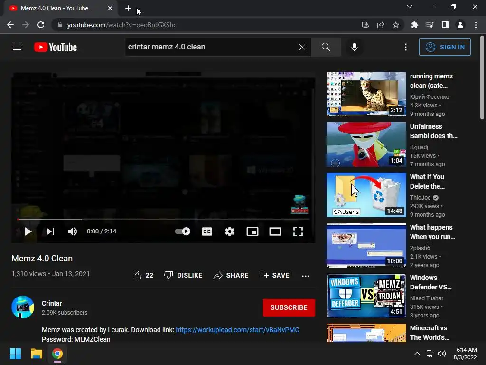This screenshot has width=486, height=365.
Task: Open clock and date in taskbar
Action: tap(466, 354)
